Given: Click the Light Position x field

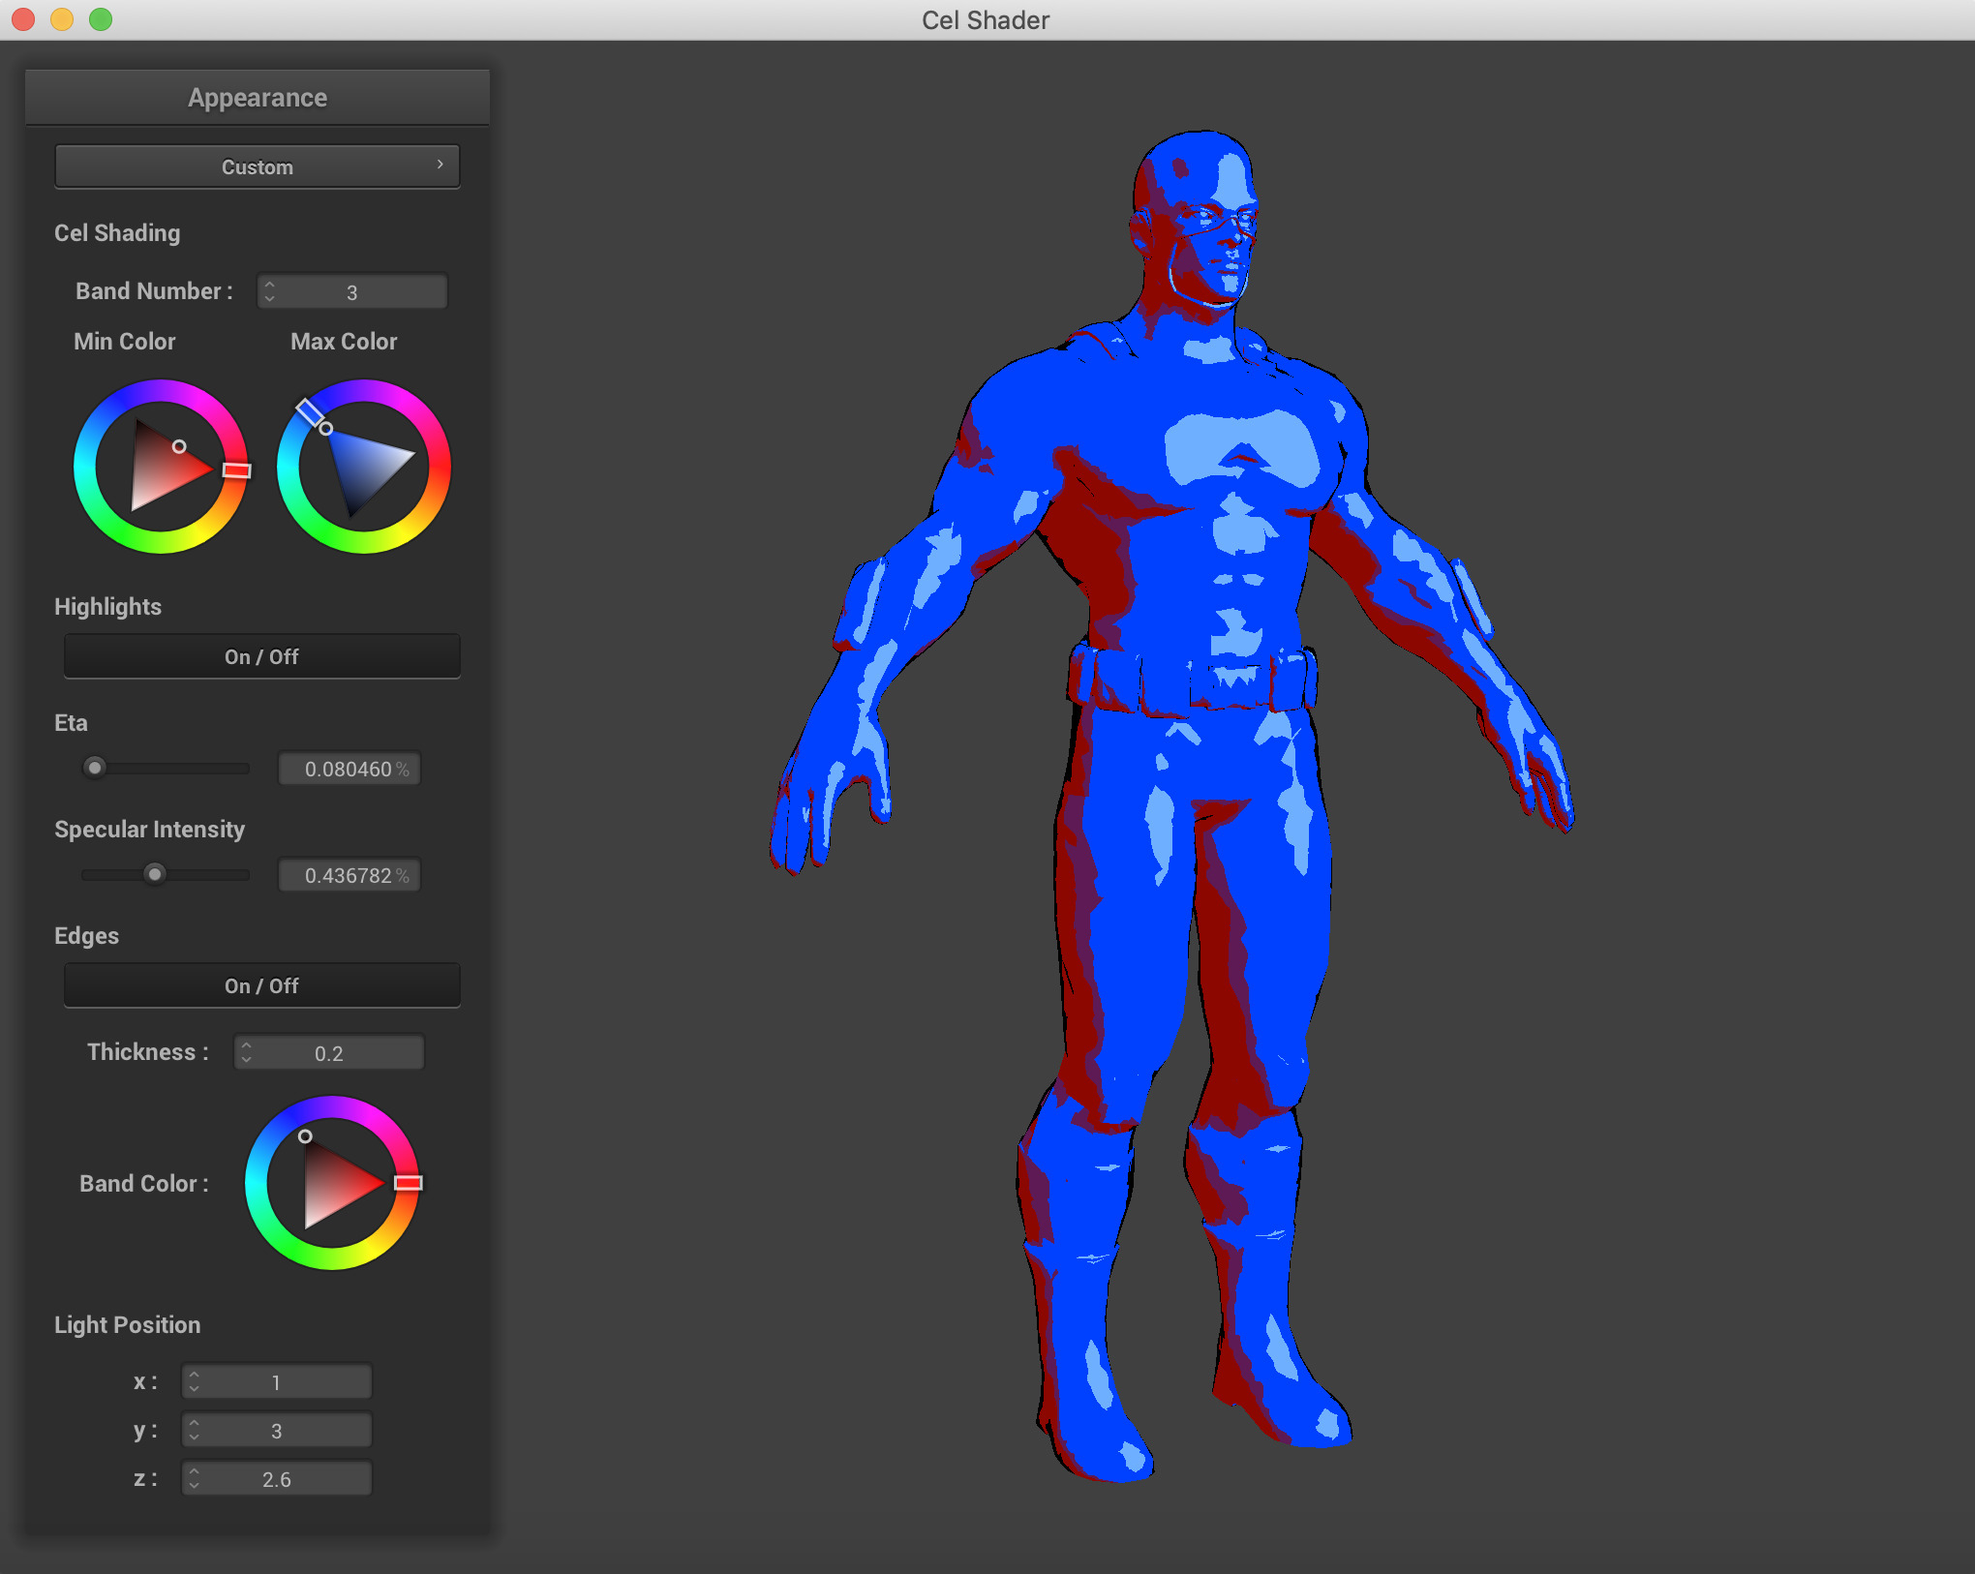Looking at the screenshot, I should pyautogui.click(x=277, y=1381).
